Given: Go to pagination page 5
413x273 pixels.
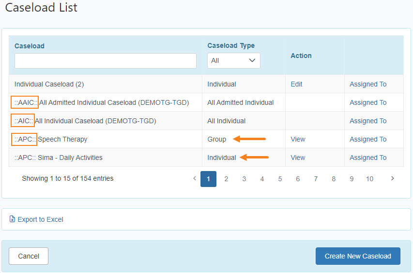Looking at the screenshot, I should click(x=280, y=179).
